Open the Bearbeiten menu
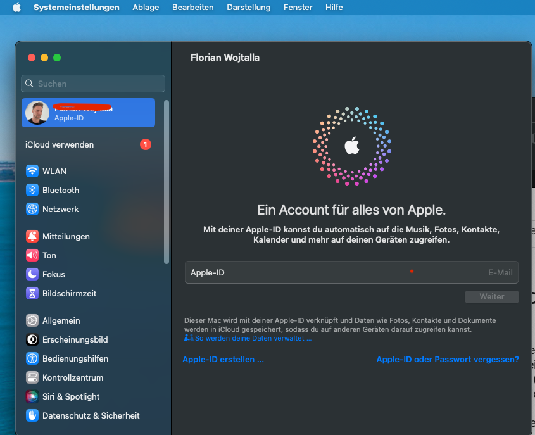Viewport: 535px width, 435px height. (192, 7)
